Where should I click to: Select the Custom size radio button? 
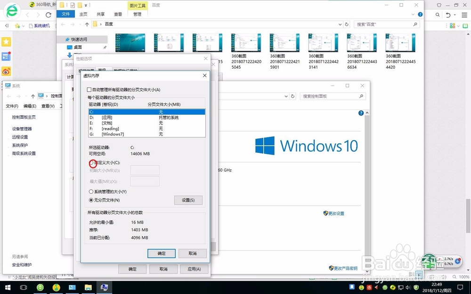[91, 163]
